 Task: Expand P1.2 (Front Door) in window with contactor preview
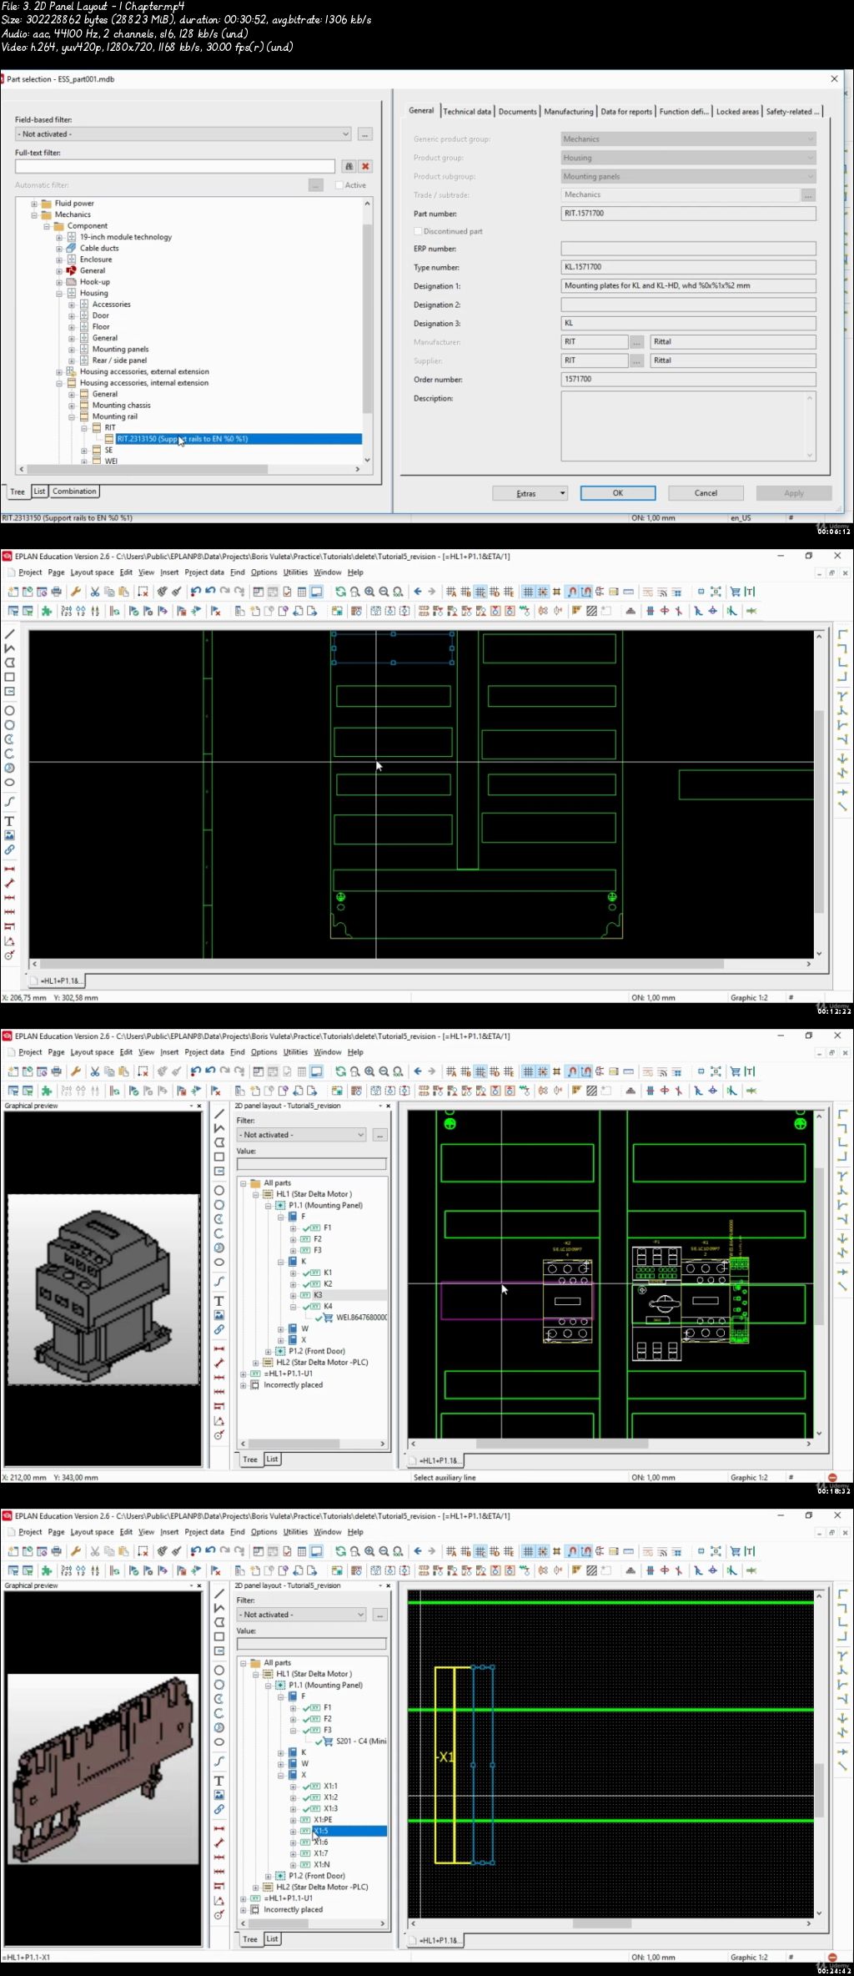click(x=269, y=1351)
